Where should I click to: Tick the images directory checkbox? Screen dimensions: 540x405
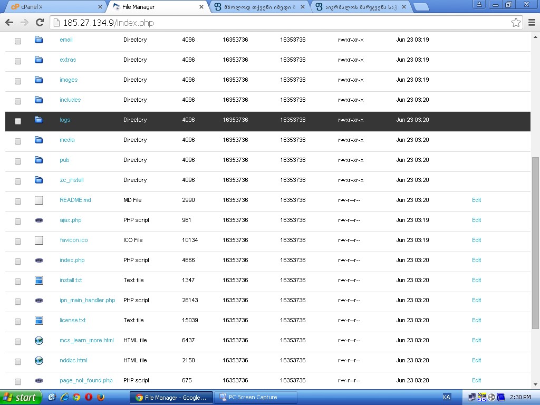coord(18,81)
